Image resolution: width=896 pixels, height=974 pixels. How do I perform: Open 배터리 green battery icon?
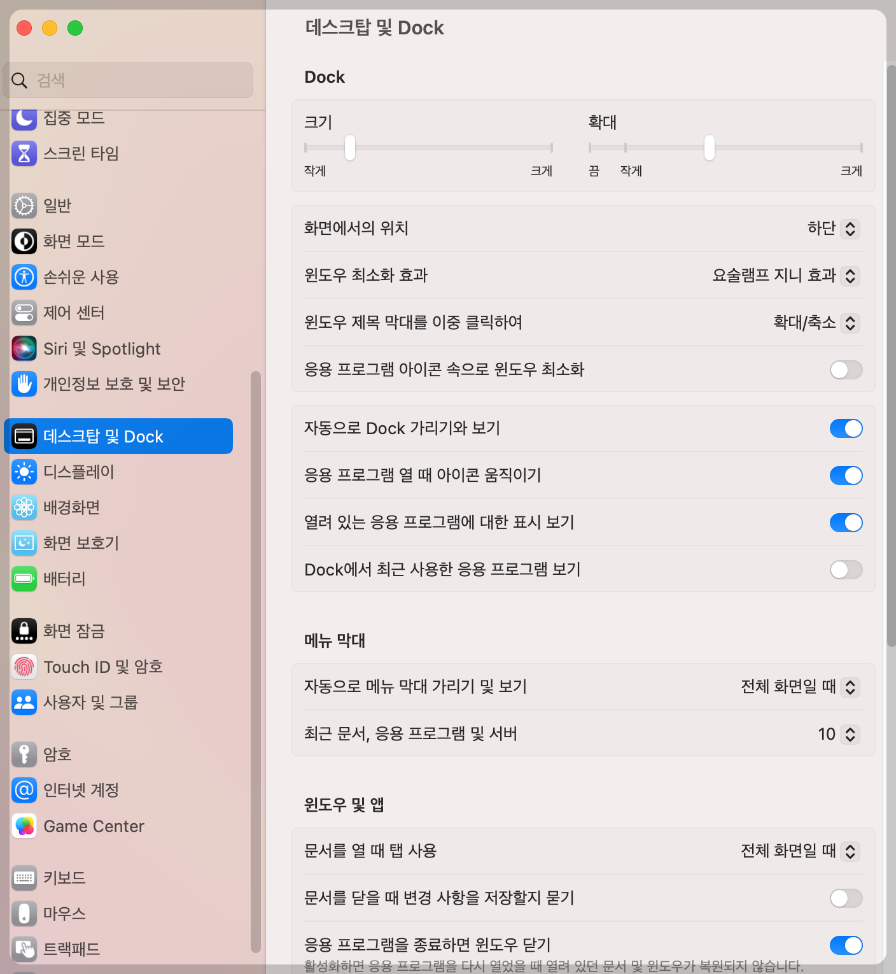click(24, 579)
